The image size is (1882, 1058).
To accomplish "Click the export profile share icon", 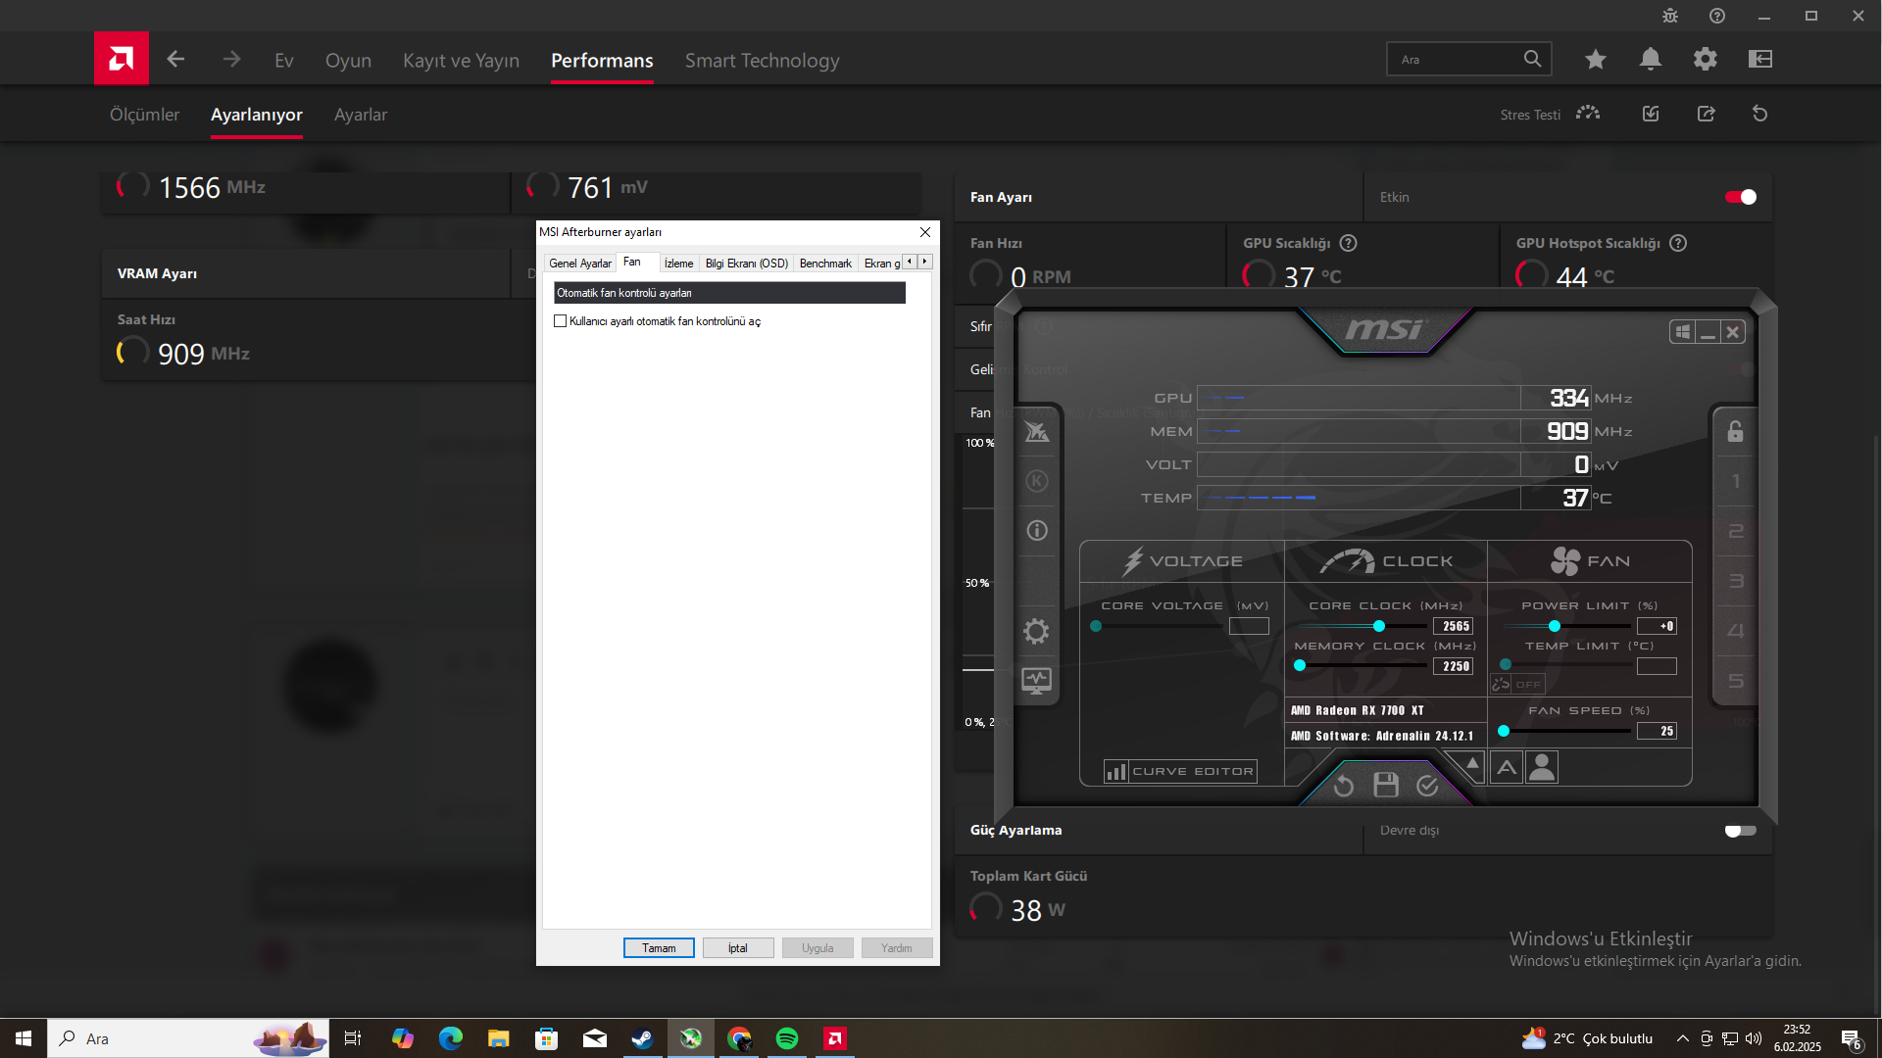I will [x=1707, y=114].
